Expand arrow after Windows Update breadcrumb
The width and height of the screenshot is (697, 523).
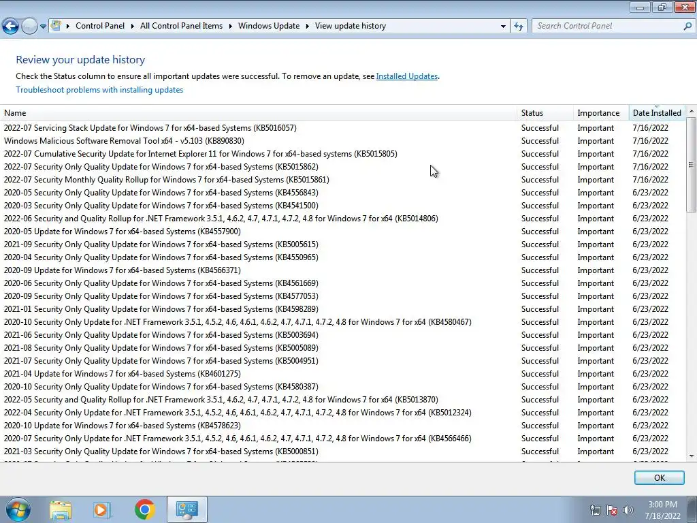[307, 27]
